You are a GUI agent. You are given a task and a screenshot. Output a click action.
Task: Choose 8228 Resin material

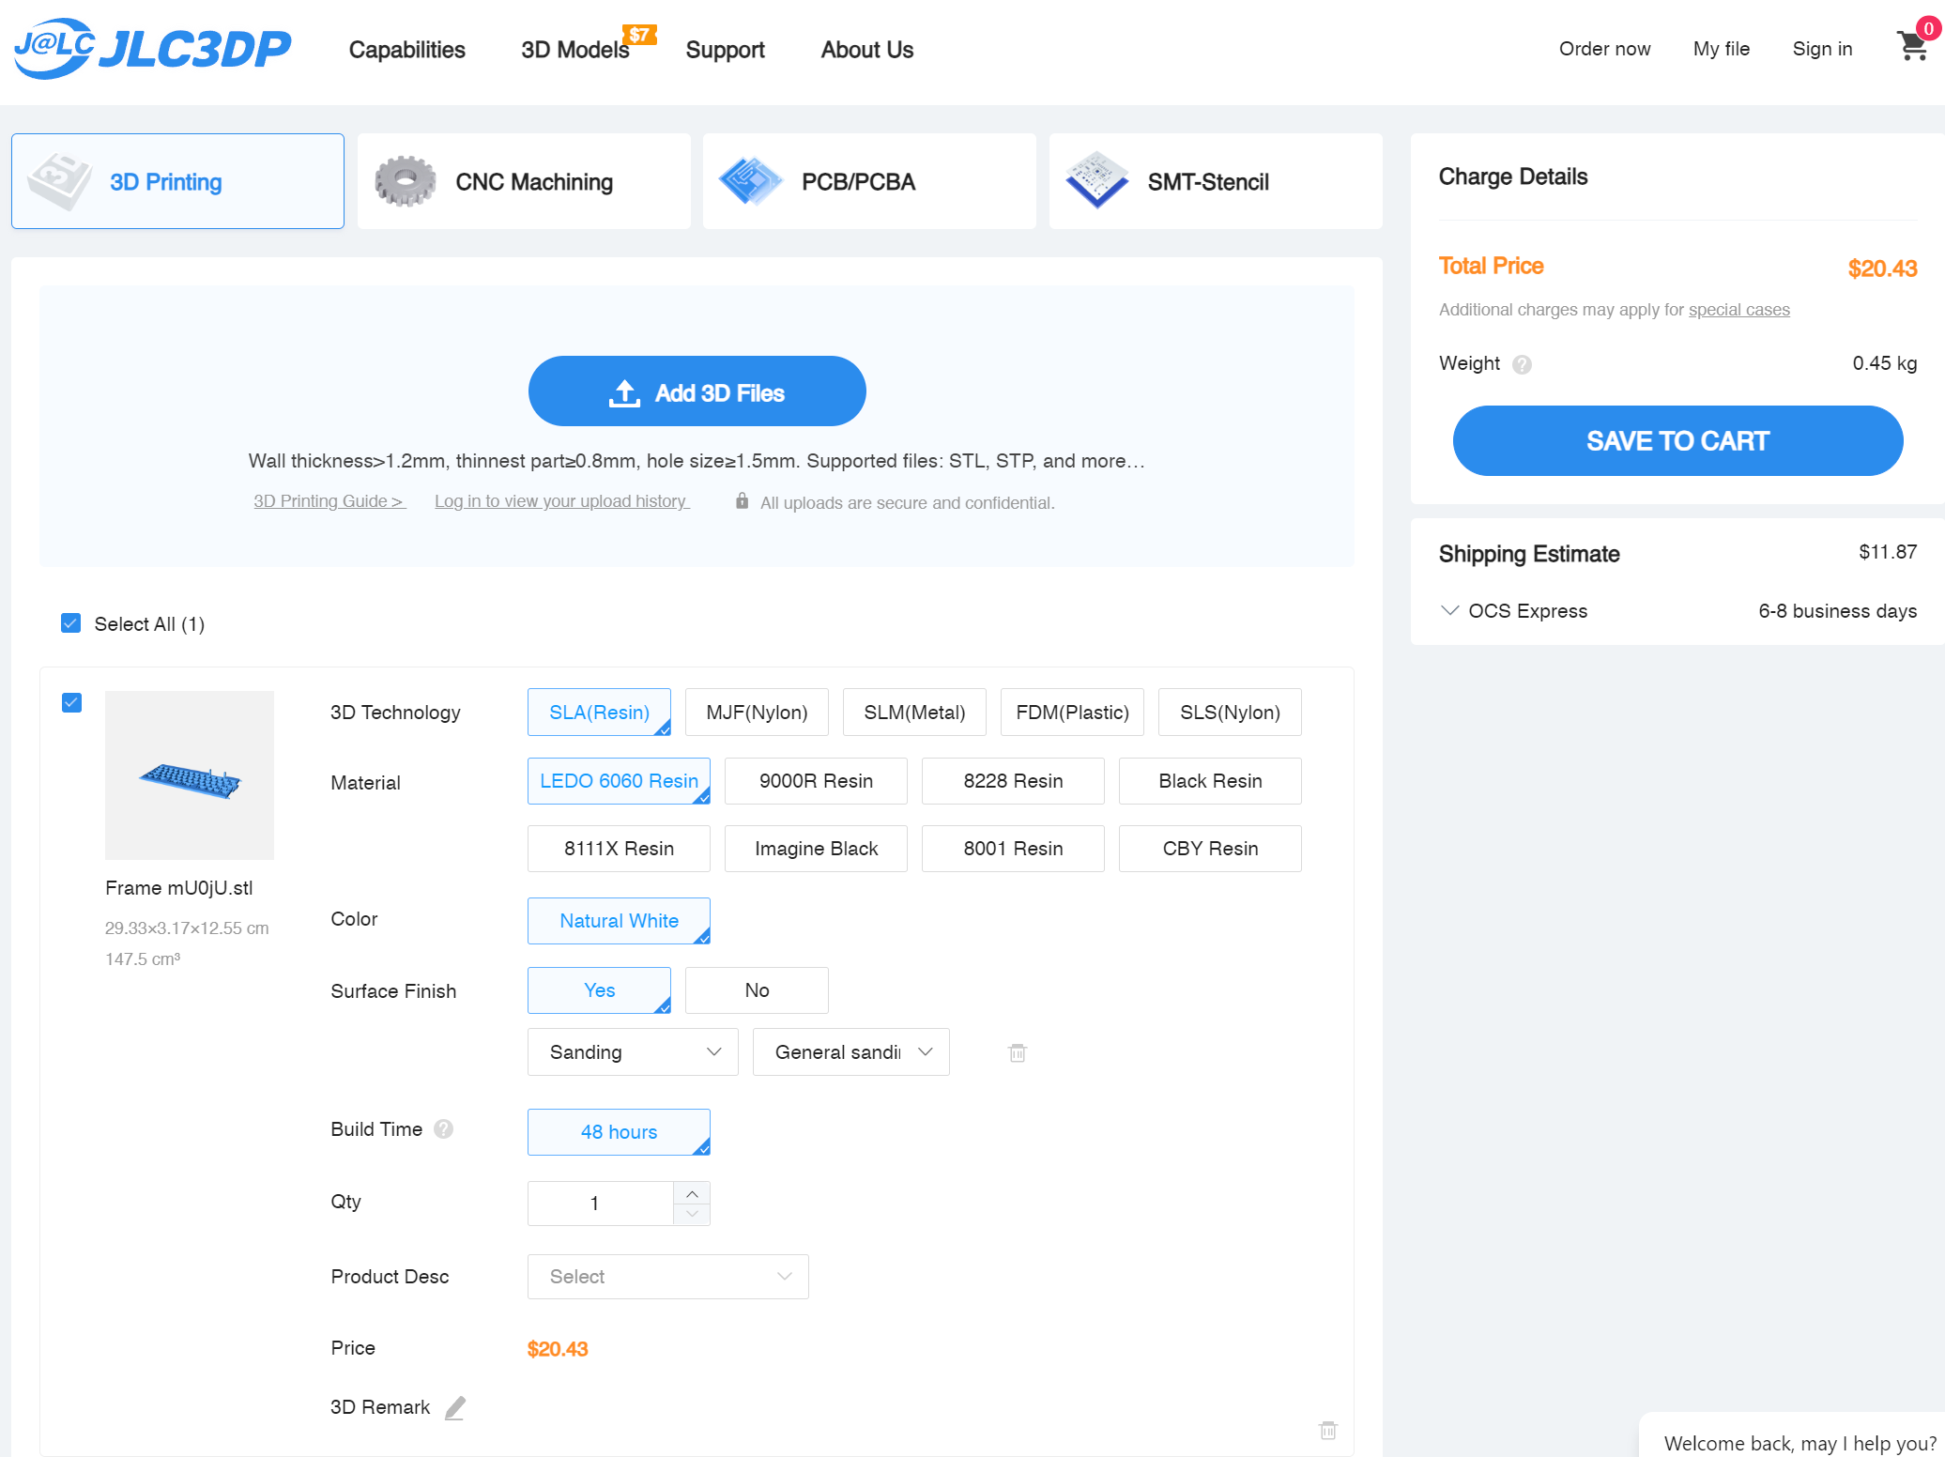1013,781
